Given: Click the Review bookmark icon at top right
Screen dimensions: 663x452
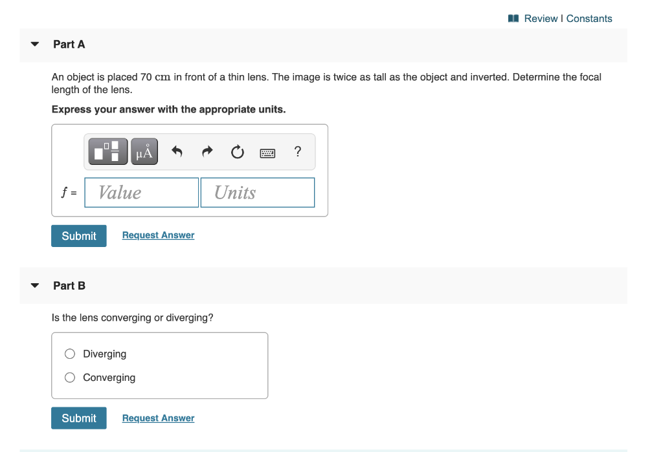Looking at the screenshot, I should 513,18.
